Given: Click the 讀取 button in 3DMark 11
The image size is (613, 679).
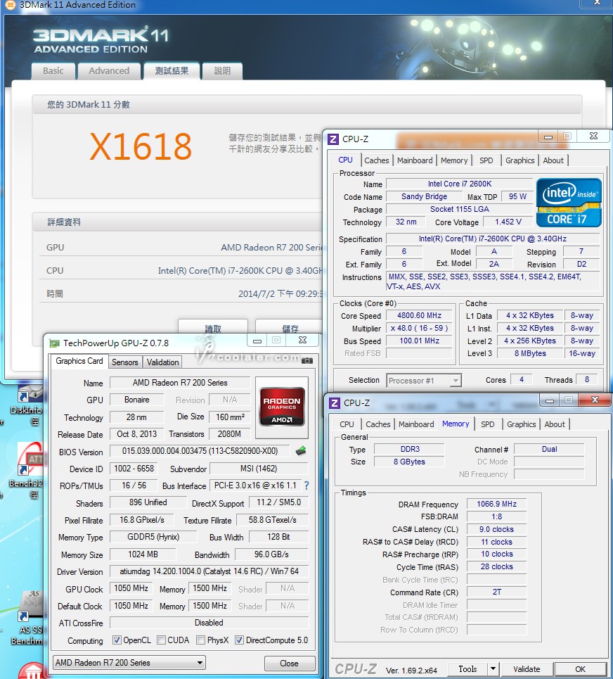Looking at the screenshot, I should (213, 328).
